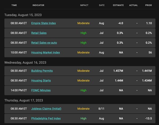This screenshot has width=159, height=125.
Task: Open the Retail Sales indicator link
Action: click(x=39, y=33)
